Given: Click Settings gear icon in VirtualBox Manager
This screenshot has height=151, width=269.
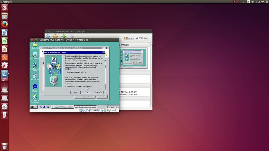Looking at the screenshot, I should click(55, 36).
